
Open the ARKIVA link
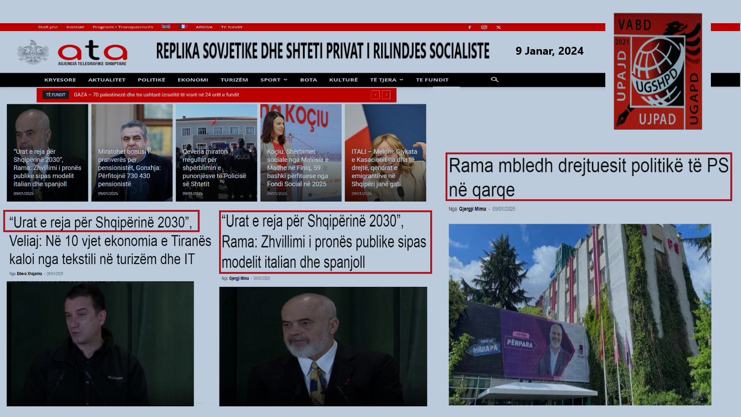204,27
